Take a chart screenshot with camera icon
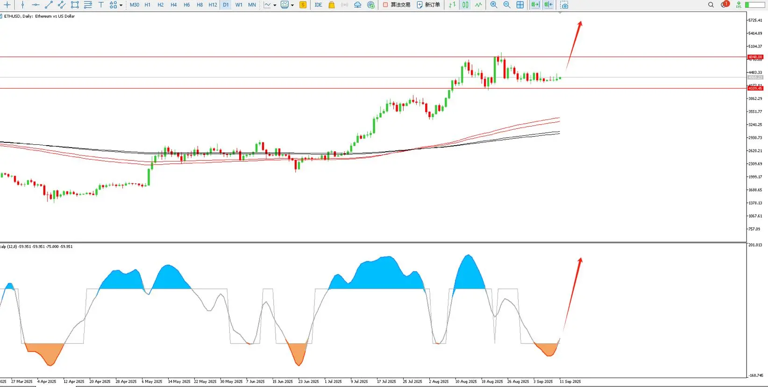768x387 pixels. 564,5
